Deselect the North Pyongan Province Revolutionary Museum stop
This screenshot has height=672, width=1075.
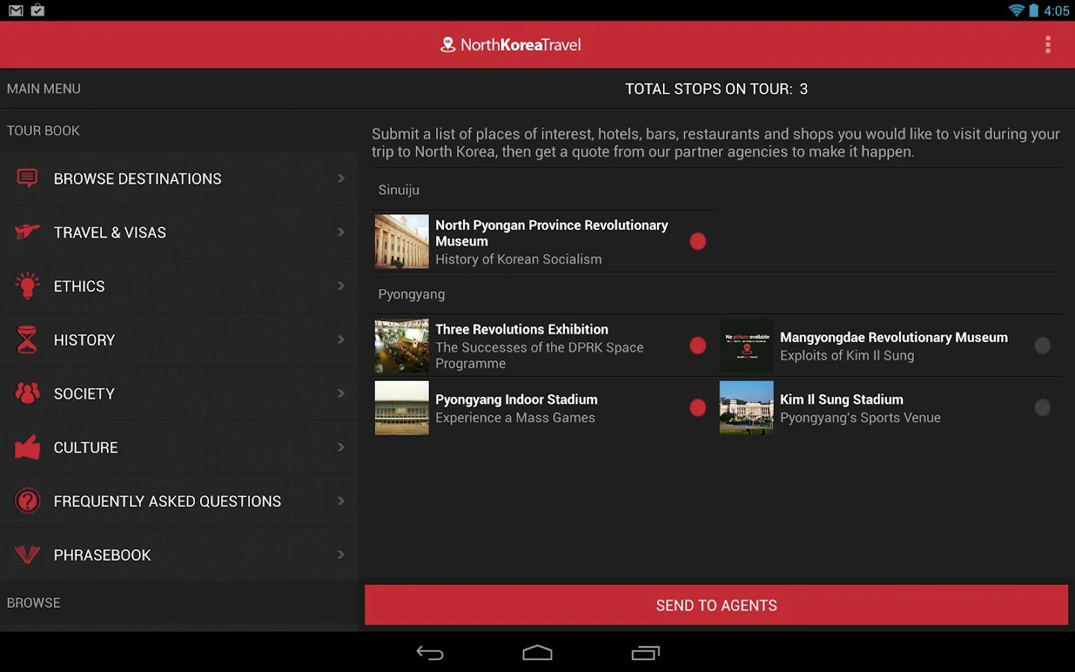click(698, 241)
